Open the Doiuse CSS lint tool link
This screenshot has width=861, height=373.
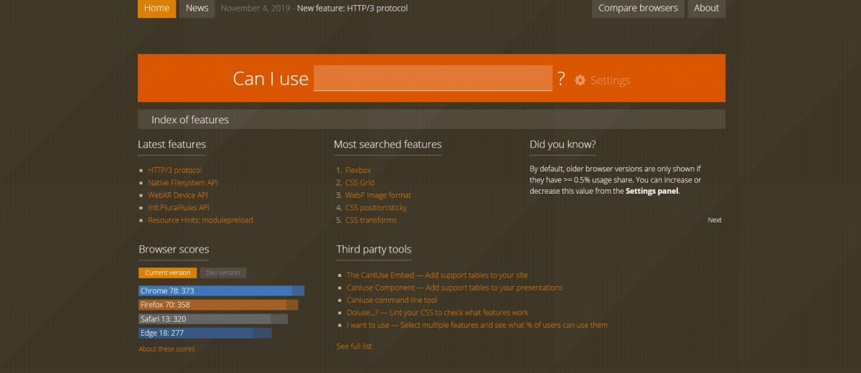tap(438, 313)
